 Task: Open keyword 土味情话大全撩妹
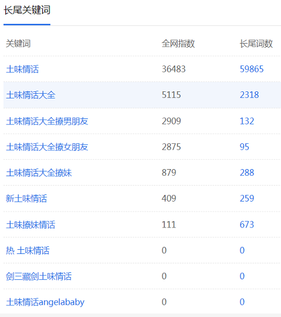pos(39,173)
